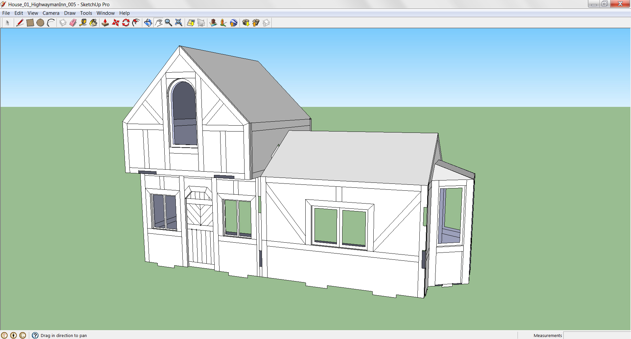Select the Rectangle tool
This screenshot has width=631, height=339.
(30, 23)
